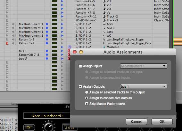Click the blue dot on Bass track
Image resolution: width=182 pixels, height=131 pixels.
click(47, 32)
